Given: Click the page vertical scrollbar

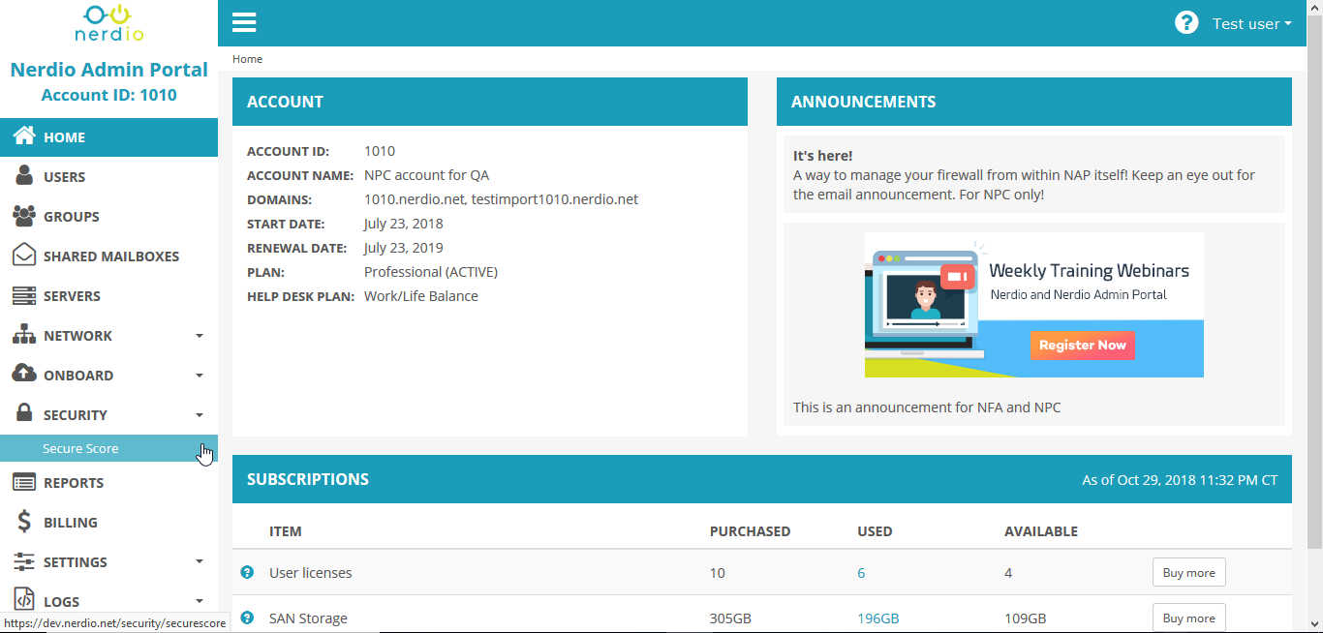Looking at the screenshot, I should [x=1315, y=281].
